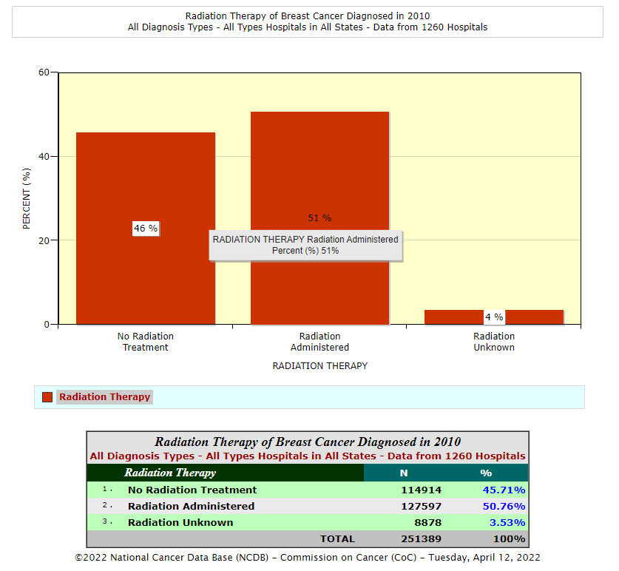
Task: Click the Radiation Therapy legend label
Action: pos(104,397)
